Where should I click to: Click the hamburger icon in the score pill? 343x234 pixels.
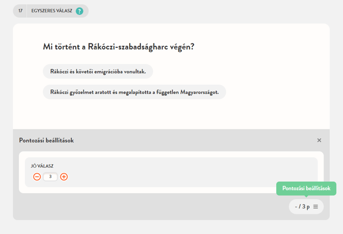click(x=316, y=207)
